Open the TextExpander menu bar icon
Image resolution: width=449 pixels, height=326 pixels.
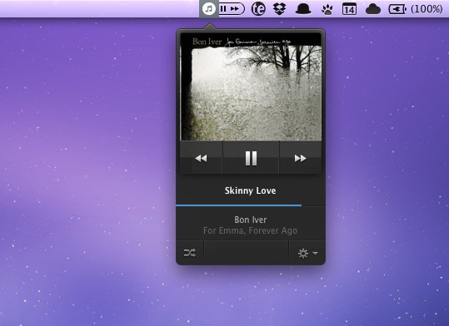[258, 9]
